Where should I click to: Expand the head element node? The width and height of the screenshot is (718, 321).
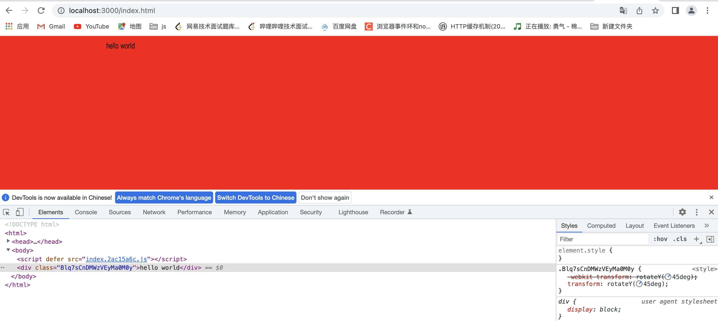point(8,241)
